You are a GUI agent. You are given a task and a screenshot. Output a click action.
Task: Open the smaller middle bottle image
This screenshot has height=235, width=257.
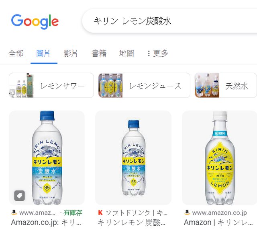coord(133,158)
